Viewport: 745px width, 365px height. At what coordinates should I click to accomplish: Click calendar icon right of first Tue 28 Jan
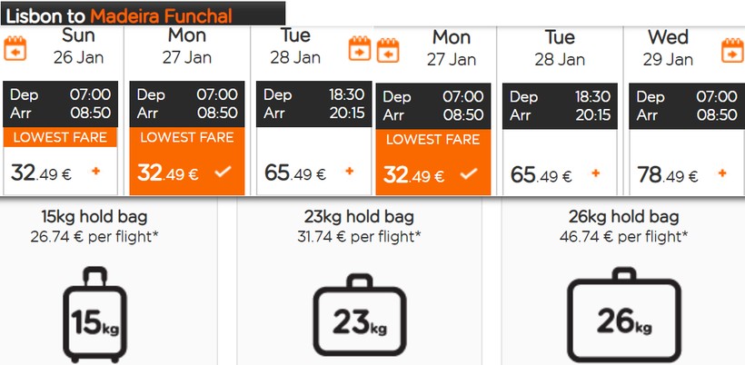click(x=362, y=48)
